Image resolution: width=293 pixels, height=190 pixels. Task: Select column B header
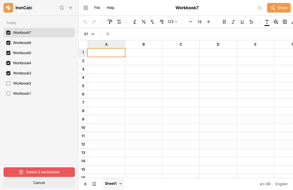pos(143,44)
